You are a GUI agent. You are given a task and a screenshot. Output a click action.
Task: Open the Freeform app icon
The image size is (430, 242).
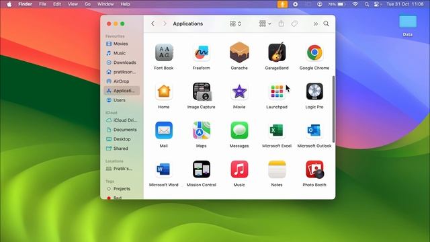click(x=201, y=52)
